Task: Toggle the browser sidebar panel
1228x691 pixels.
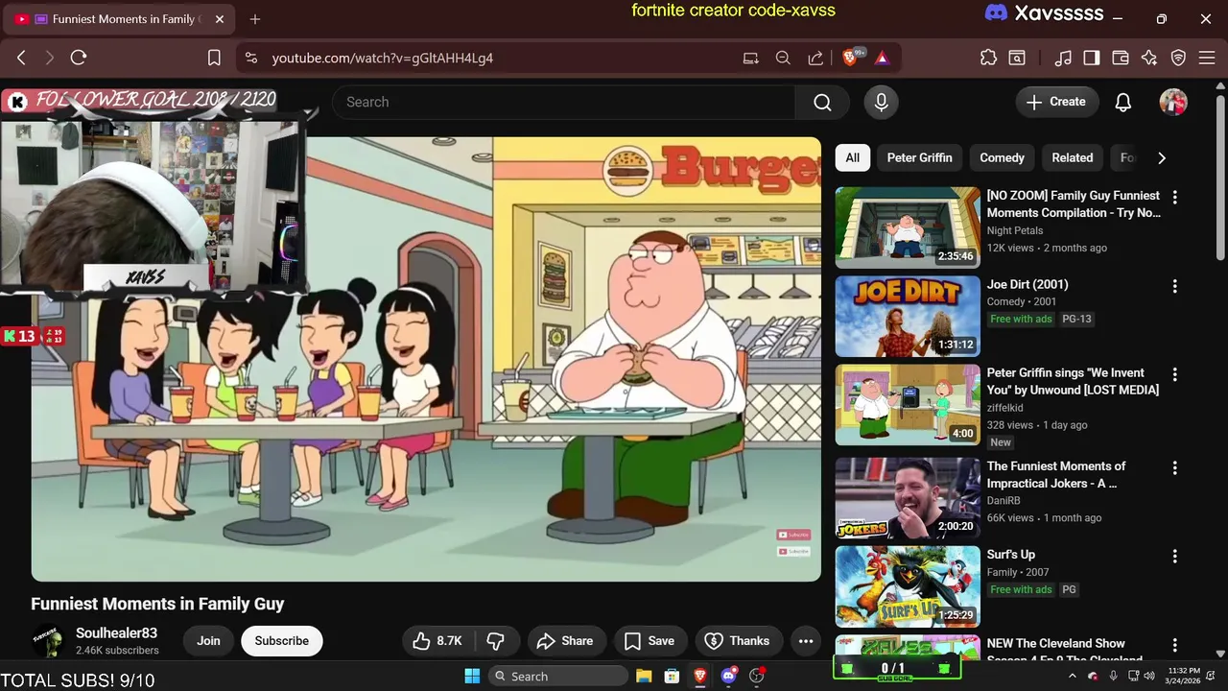Action: click(1092, 58)
